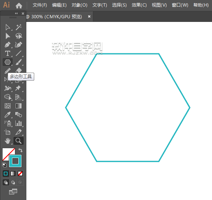Collapse the toolbar with double-arrow

coord(16,13)
